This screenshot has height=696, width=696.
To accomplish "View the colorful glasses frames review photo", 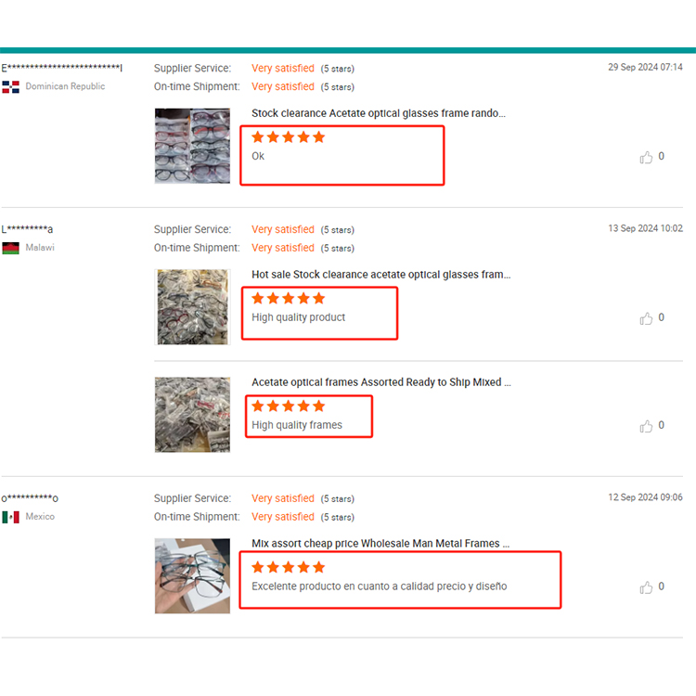I will coord(192,146).
